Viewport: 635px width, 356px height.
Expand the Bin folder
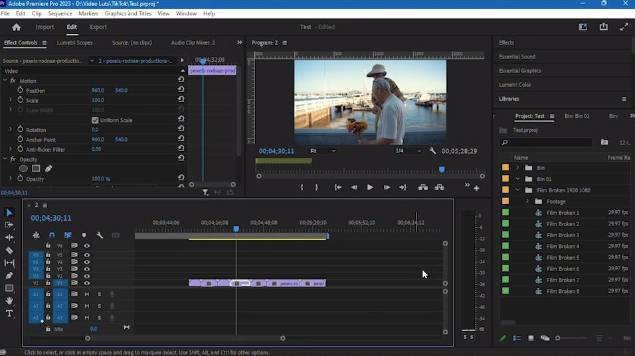pyautogui.click(x=517, y=167)
